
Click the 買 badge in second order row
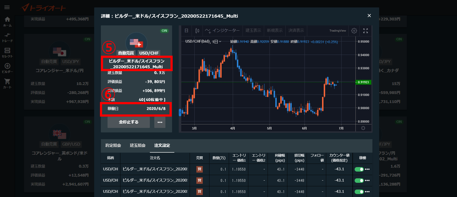200,181
